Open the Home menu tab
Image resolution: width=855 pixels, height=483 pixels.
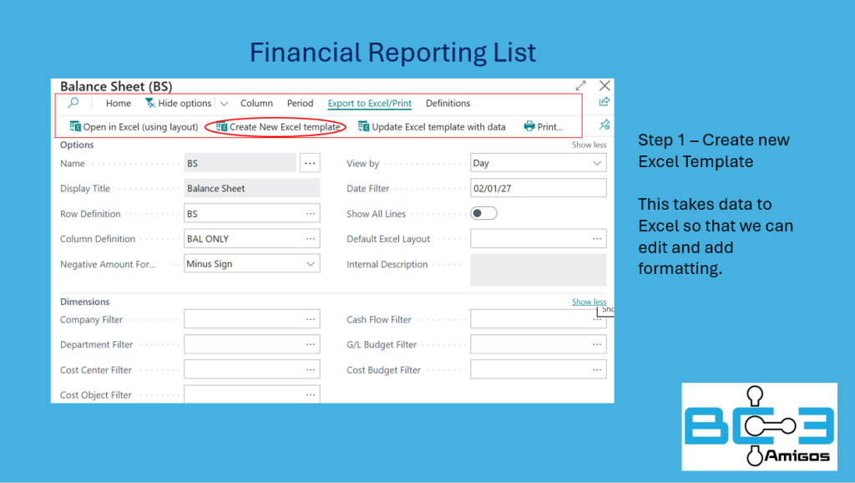point(119,104)
